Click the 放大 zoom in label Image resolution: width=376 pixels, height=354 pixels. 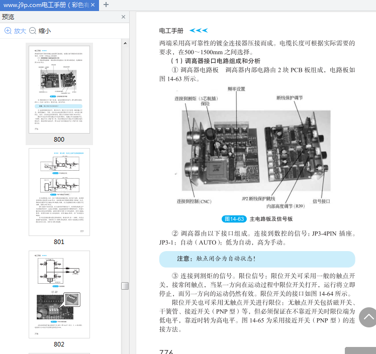point(20,31)
